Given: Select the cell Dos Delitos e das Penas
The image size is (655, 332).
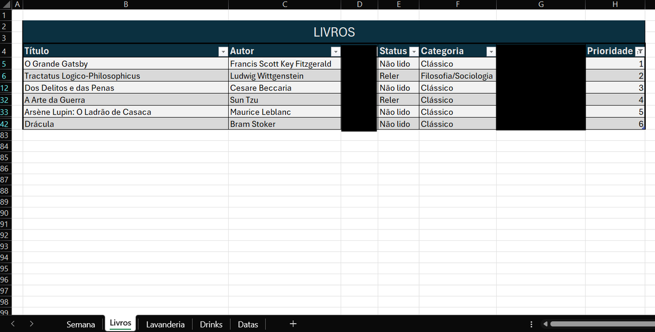Looking at the screenshot, I should [126, 88].
